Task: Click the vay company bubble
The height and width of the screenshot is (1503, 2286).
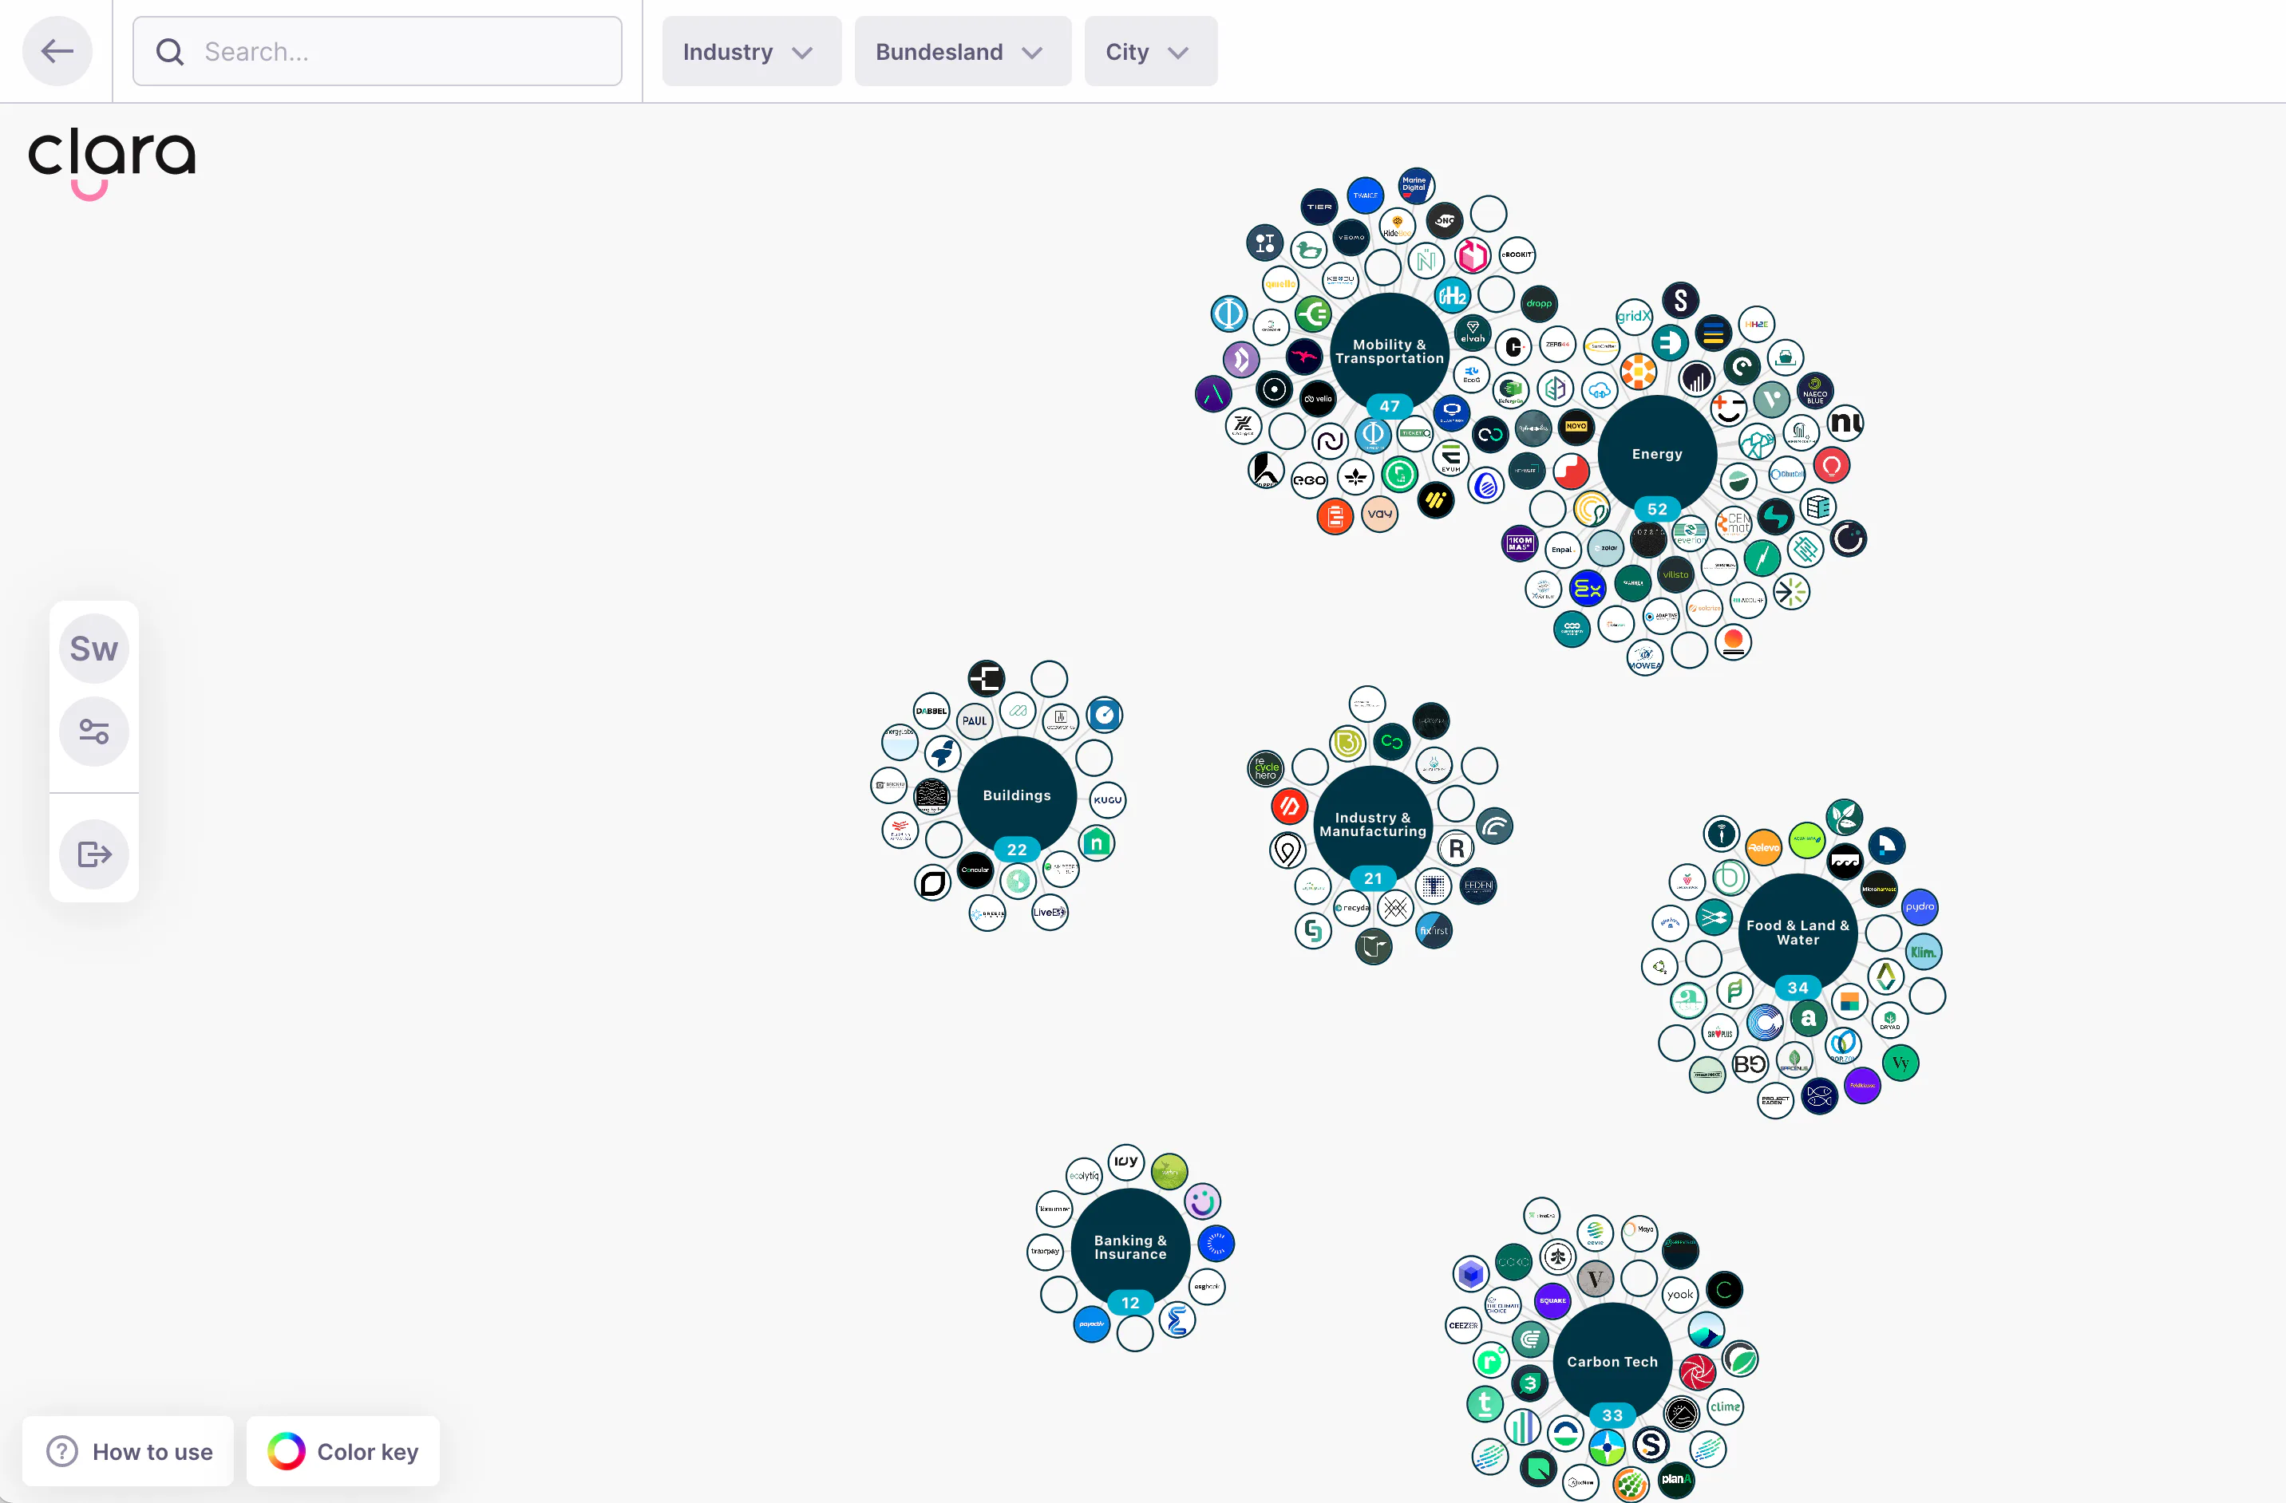Action: coord(1380,514)
